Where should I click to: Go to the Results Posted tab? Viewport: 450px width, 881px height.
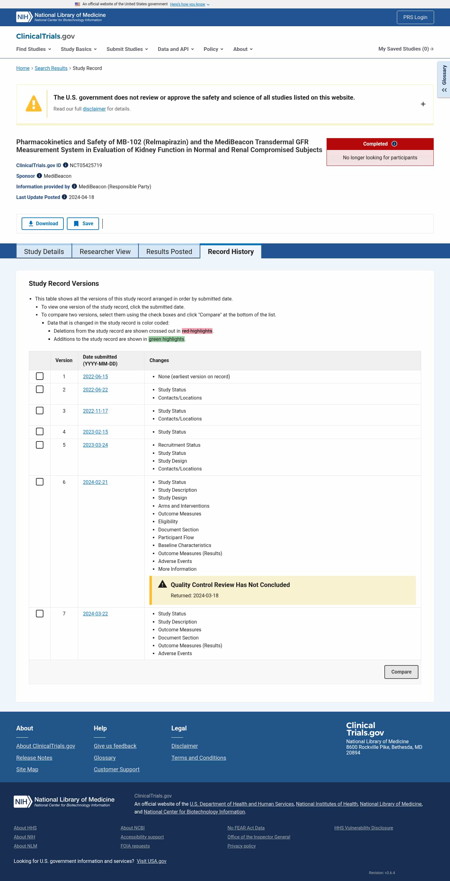[x=169, y=251]
